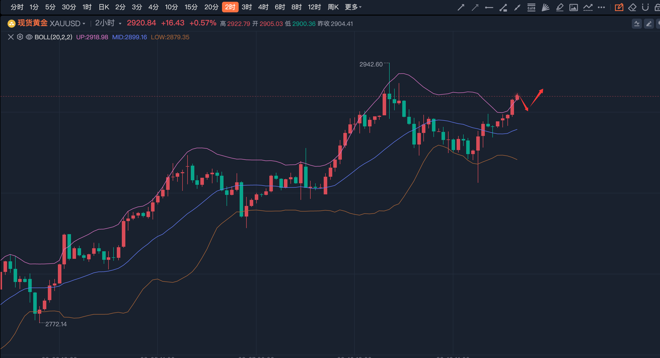Open the insert image tool
The image size is (660, 358).
tap(574, 7)
